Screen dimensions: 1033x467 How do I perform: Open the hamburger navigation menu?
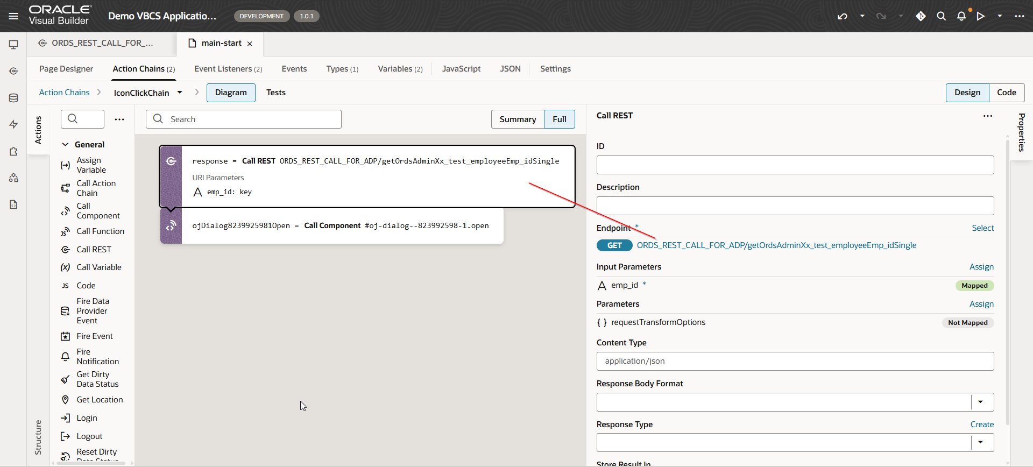pyautogui.click(x=13, y=16)
